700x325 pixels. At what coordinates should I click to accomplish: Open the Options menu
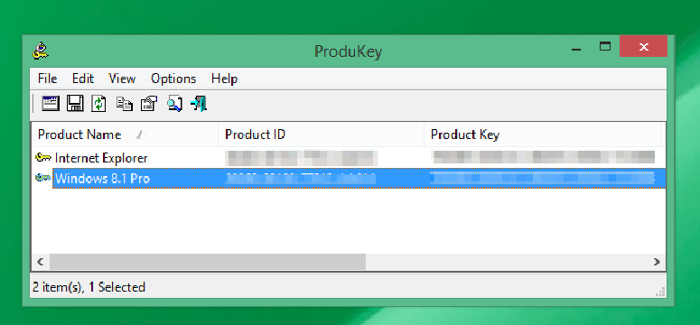(173, 79)
